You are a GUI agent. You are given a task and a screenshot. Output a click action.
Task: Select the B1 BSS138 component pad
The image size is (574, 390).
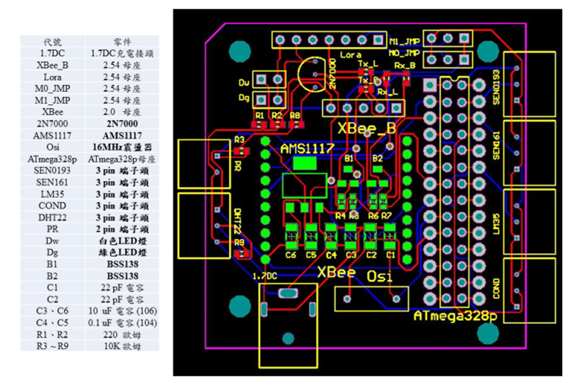(348, 169)
